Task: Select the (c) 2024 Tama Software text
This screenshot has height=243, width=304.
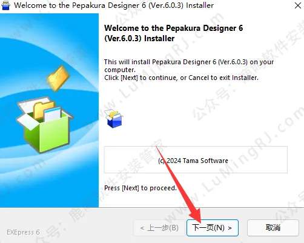Action: click(x=193, y=161)
